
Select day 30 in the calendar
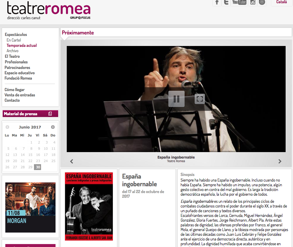coord(38,167)
